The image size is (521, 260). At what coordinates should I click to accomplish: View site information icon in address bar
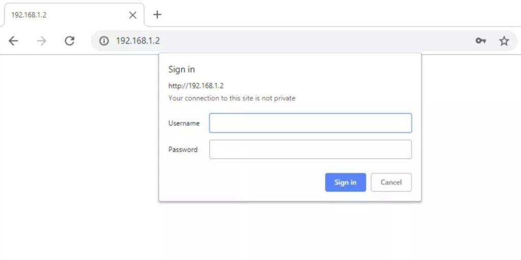(x=104, y=41)
